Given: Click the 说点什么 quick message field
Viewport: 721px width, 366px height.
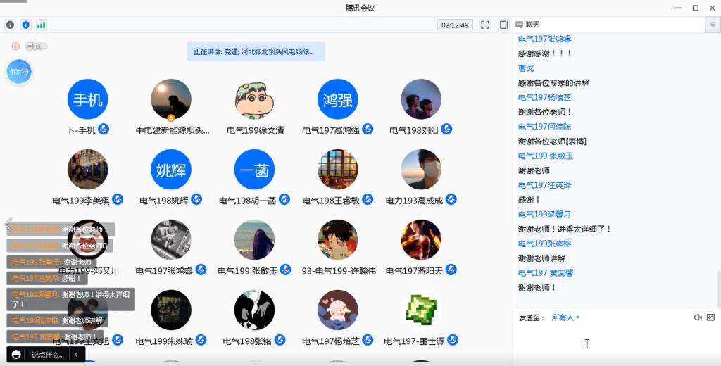Looking at the screenshot, I should [x=48, y=355].
